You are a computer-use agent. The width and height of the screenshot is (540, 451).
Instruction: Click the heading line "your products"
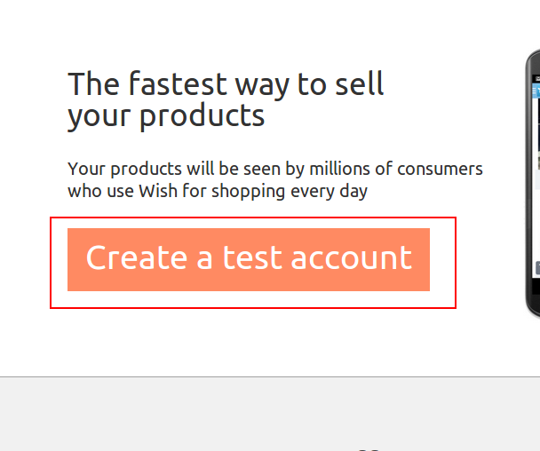point(166,115)
